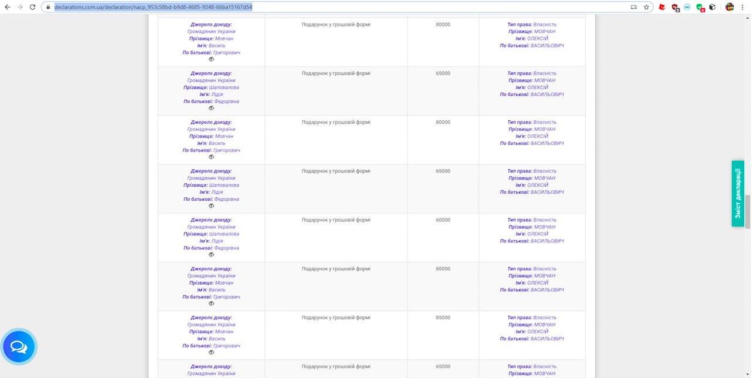The height and width of the screenshot is (378, 752).
Task: Open the green shield extension icon
Action: click(700, 7)
